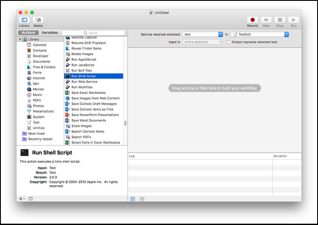Select Save Images from Web Content action
Viewport: 318px width, 225px height.
[94, 98]
